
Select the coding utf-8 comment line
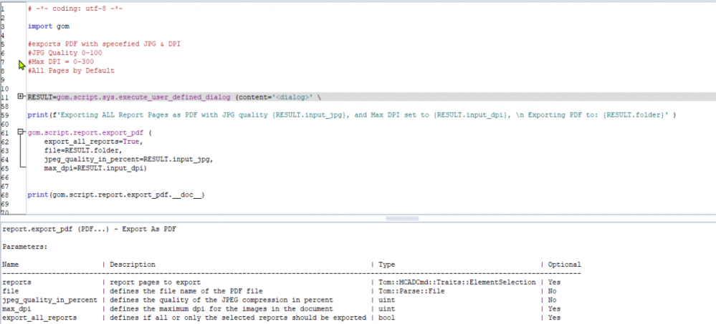click(x=75, y=9)
